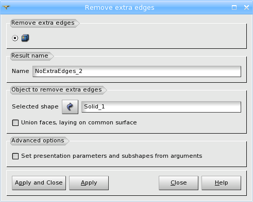The width and height of the screenshot is (253, 202).
Task: Click the Name field containing NoExtraEdges_2
Action: click(x=137, y=71)
